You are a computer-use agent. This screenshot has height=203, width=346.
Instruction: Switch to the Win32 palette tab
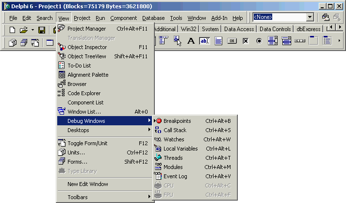point(189,29)
